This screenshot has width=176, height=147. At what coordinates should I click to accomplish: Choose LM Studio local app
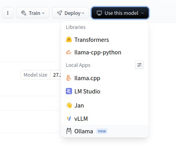point(105,91)
